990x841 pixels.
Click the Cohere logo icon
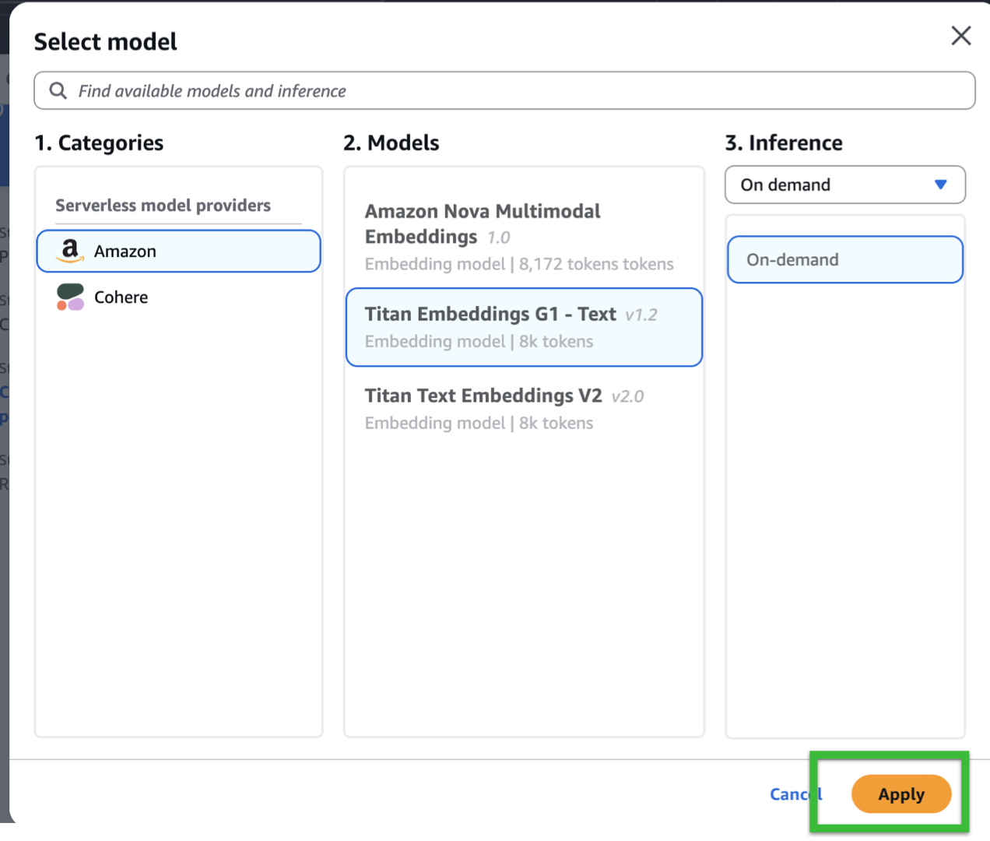(70, 297)
